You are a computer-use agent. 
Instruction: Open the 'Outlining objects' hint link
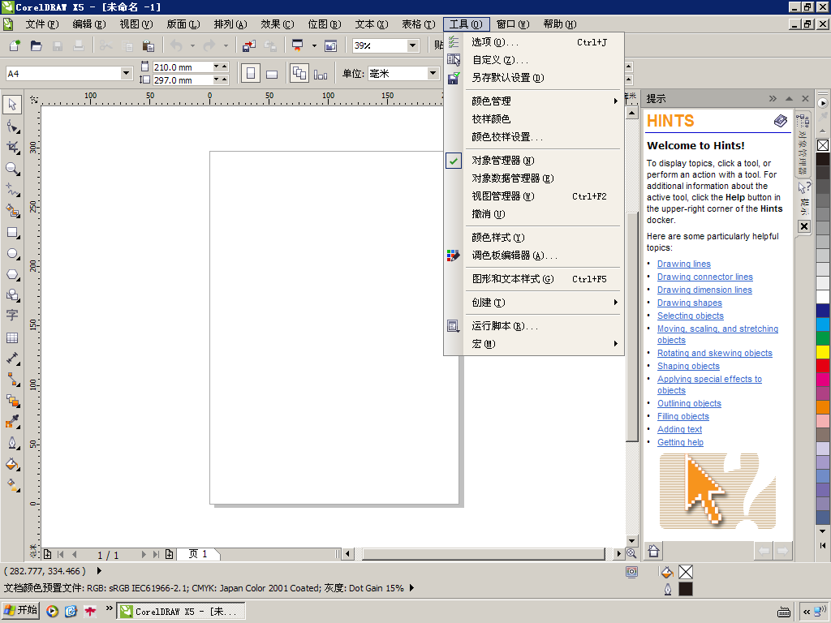(689, 403)
